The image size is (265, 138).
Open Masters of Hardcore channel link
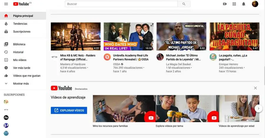tap(73, 64)
